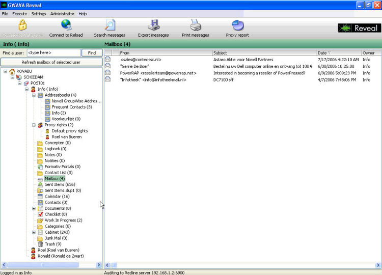The height and width of the screenshot is (275, 382).
Task: Click the Cabinet drawer icon
Action: [x=40, y=232]
